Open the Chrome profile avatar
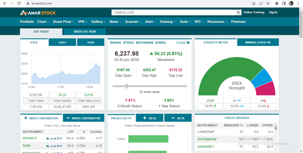This screenshot has height=153, width=303. click(x=291, y=3)
